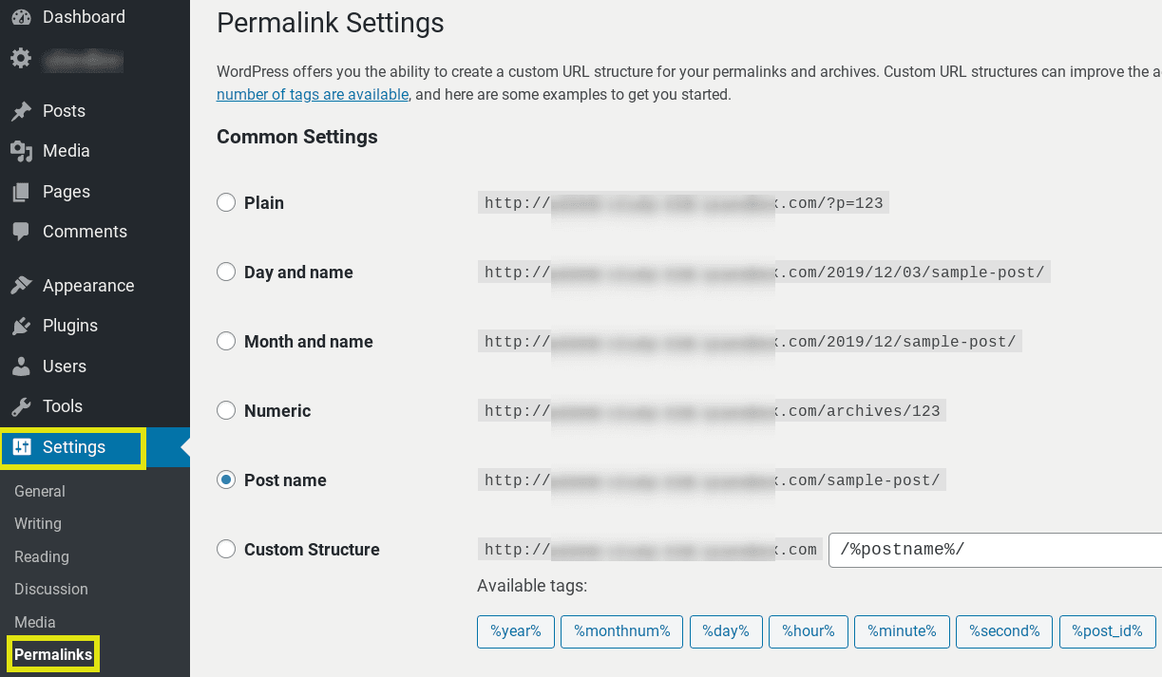Click the Settings sliders icon

click(x=22, y=447)
